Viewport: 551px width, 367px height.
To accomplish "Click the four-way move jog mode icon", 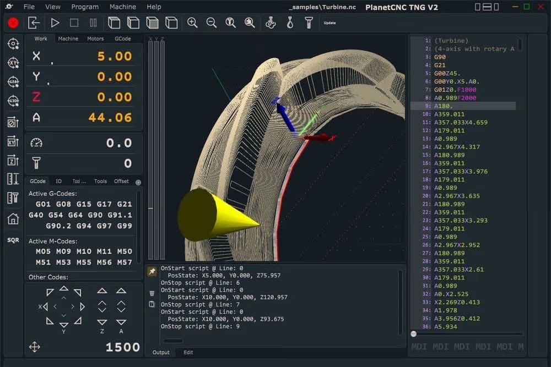I will (34, 347).
